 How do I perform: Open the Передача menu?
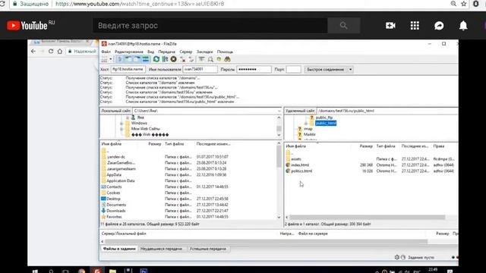click(x=167, y=52)
